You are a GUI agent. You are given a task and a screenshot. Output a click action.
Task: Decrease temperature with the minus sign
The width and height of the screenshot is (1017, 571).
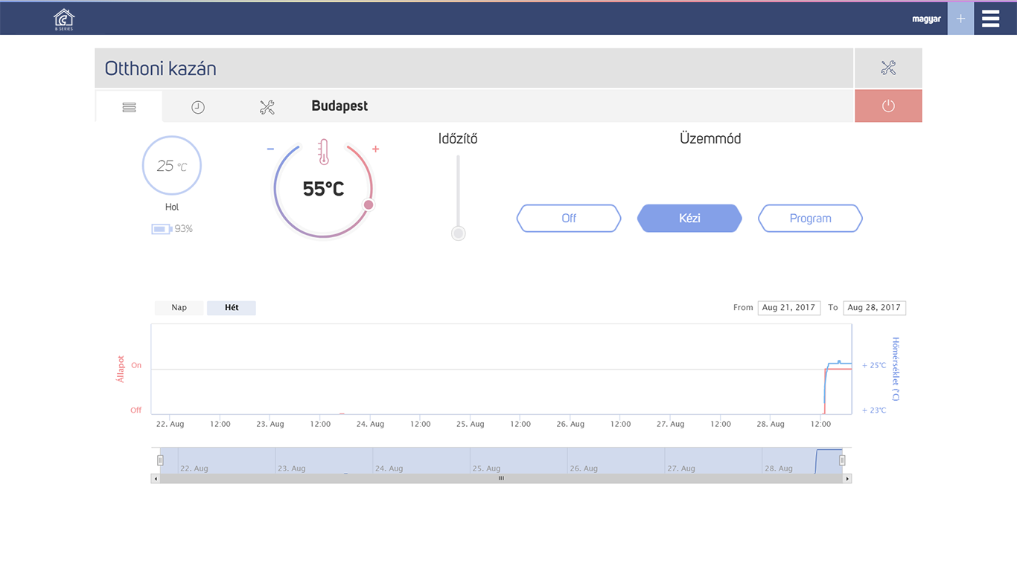tap(270, 149)
